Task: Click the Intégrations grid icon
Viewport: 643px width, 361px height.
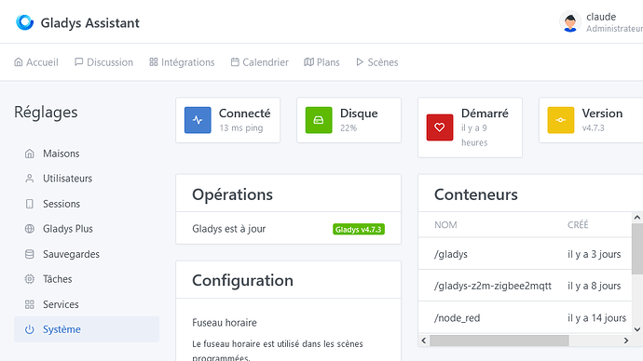Action: [x=154, y=61]
